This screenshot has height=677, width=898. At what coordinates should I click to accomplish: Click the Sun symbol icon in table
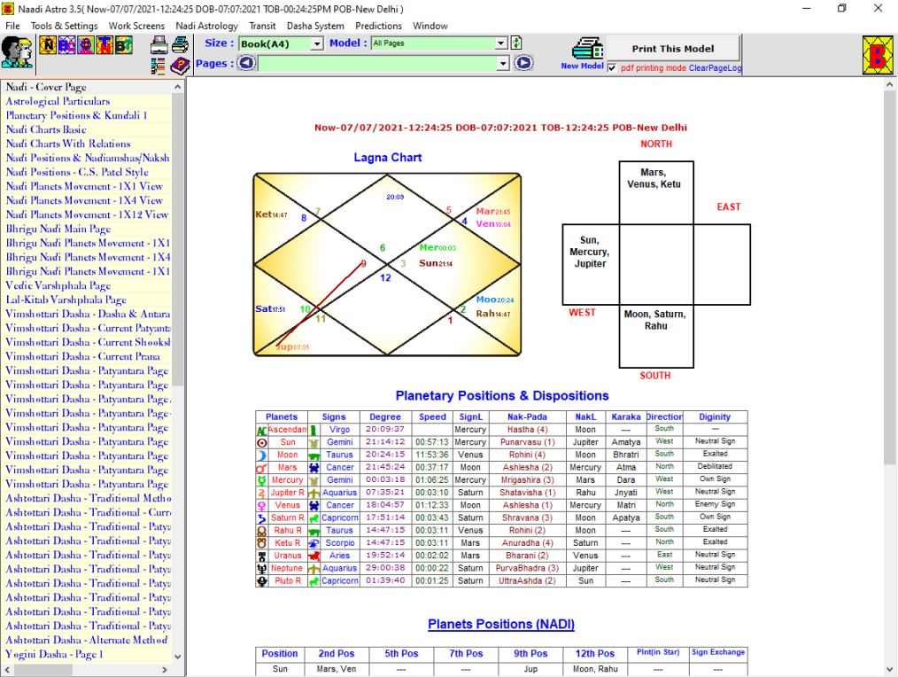pos(262,442)
